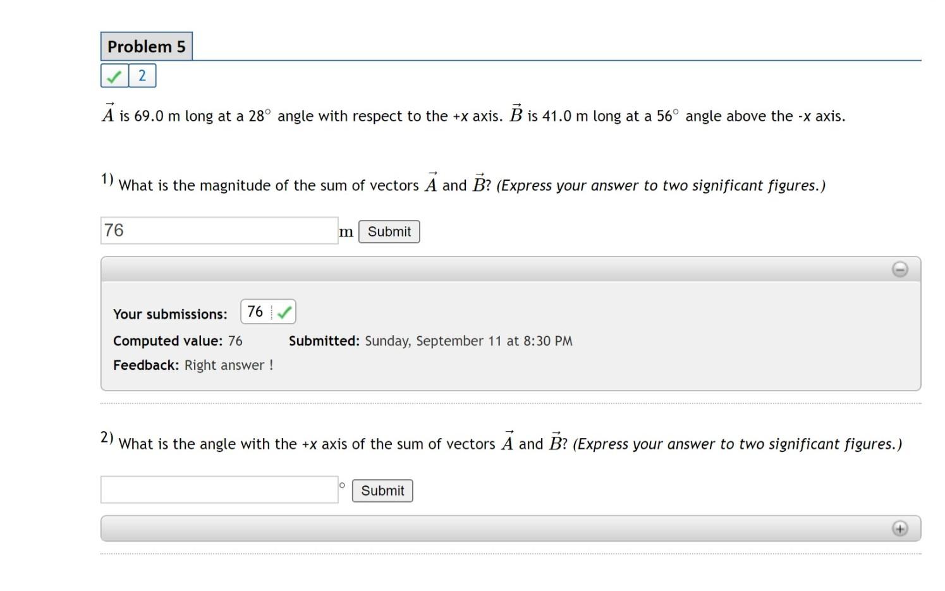Click the empty angle answer input box
This screenshot has height=591, width=945.
219,489
